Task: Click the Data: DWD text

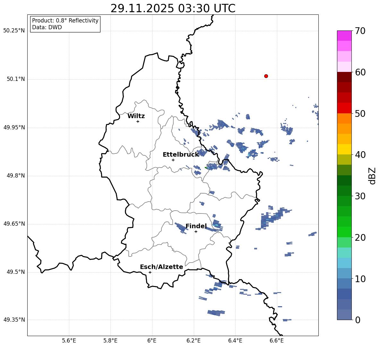Action: pyautogui.click(x=47, y=27)
